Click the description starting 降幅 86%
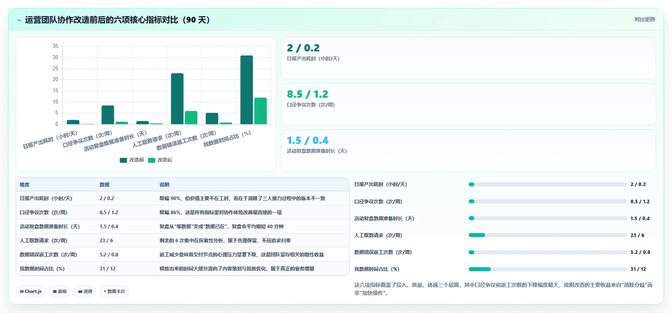Screen dimensions: 672x313 221,213
